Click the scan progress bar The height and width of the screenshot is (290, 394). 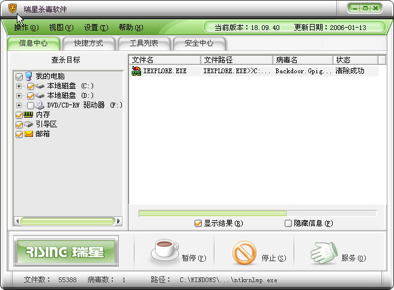coord(258,214)
